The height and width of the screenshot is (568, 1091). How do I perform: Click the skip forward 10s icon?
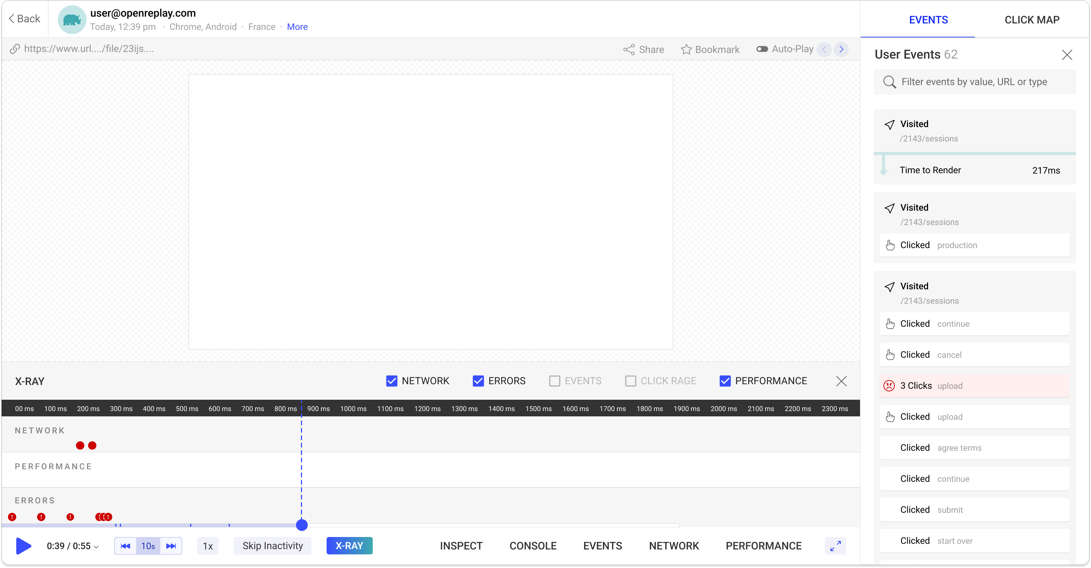coord(170,546)
